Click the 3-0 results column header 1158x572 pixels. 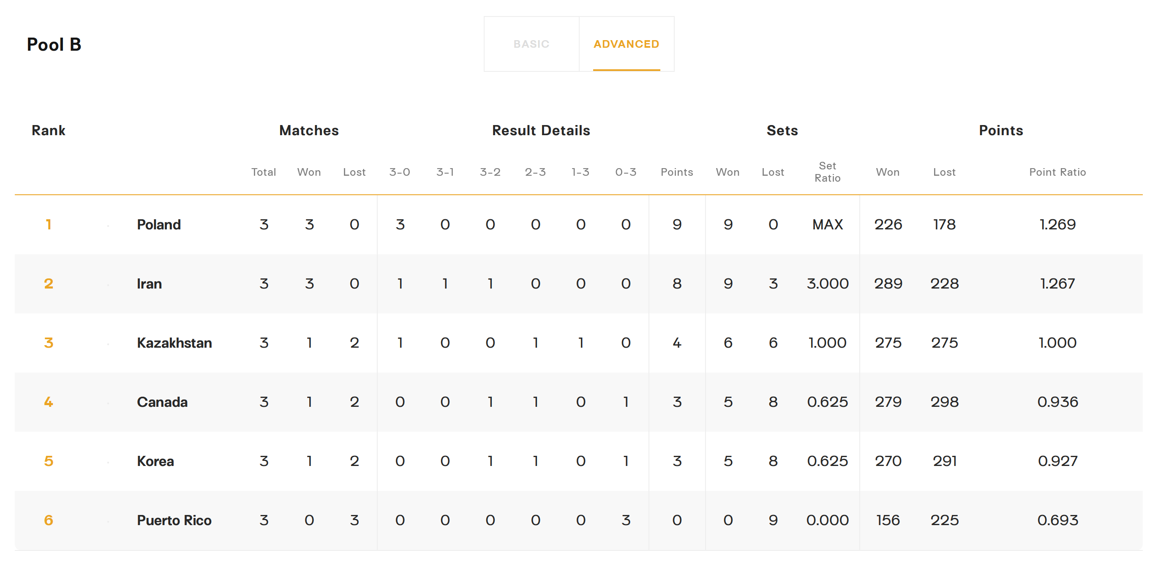point(399,172)
